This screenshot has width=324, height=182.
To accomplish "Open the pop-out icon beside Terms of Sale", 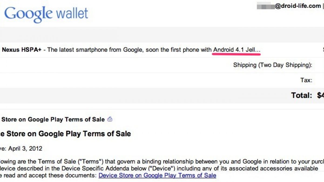I will pos(110,119).
